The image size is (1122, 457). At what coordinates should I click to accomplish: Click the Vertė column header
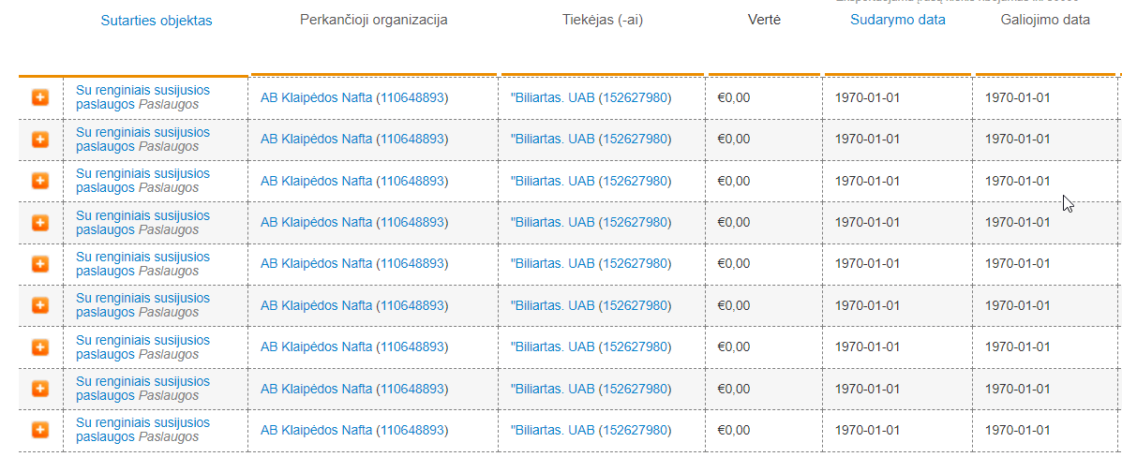pos(764,20)
